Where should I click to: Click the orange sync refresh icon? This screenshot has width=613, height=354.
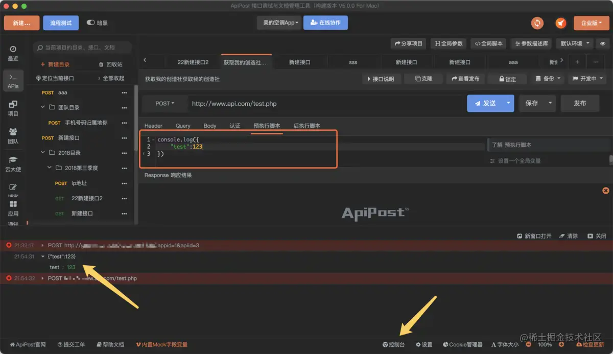[x=537, y=23]
